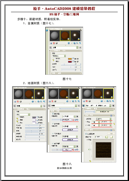129x181 pixels.
Task: Click Select Image button under third map, middle panel
Action: (70, 140)
